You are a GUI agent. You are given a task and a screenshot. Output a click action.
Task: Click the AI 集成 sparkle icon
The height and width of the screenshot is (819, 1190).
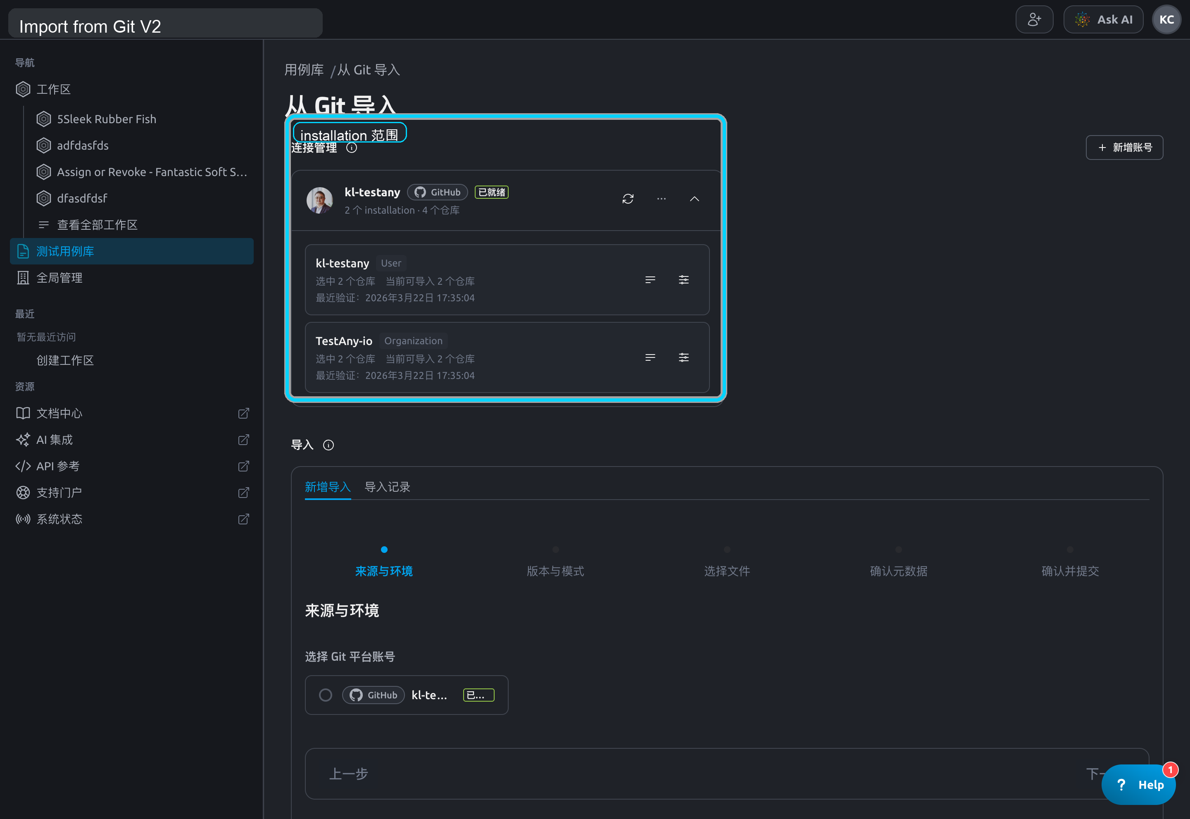click(x=23, y=440)
